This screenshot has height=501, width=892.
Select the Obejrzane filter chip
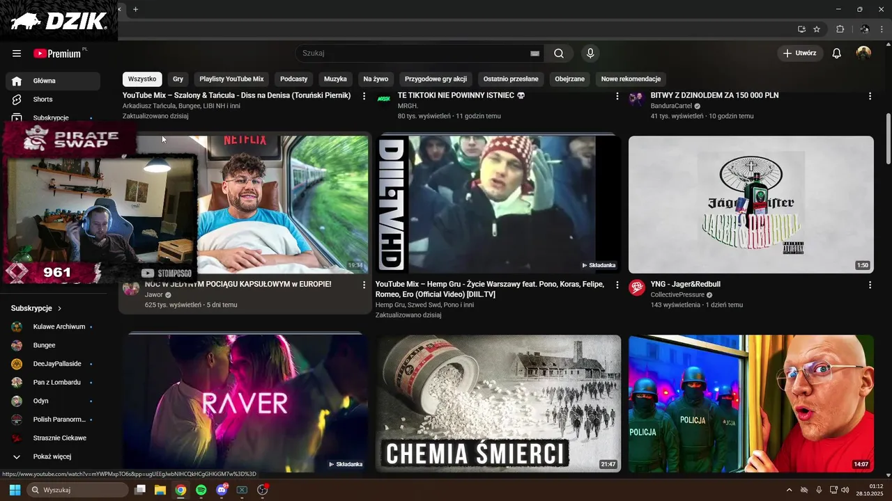(x=569, y=79)
